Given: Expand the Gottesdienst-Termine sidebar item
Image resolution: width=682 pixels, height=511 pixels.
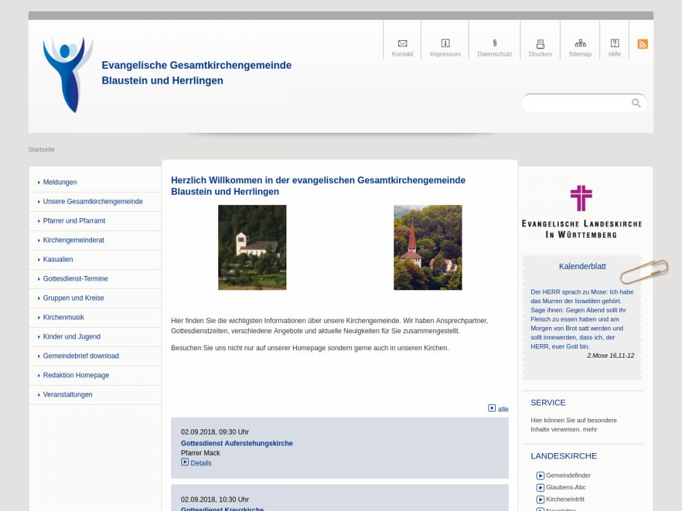Looking at the screenshot, I should point(75,279).
